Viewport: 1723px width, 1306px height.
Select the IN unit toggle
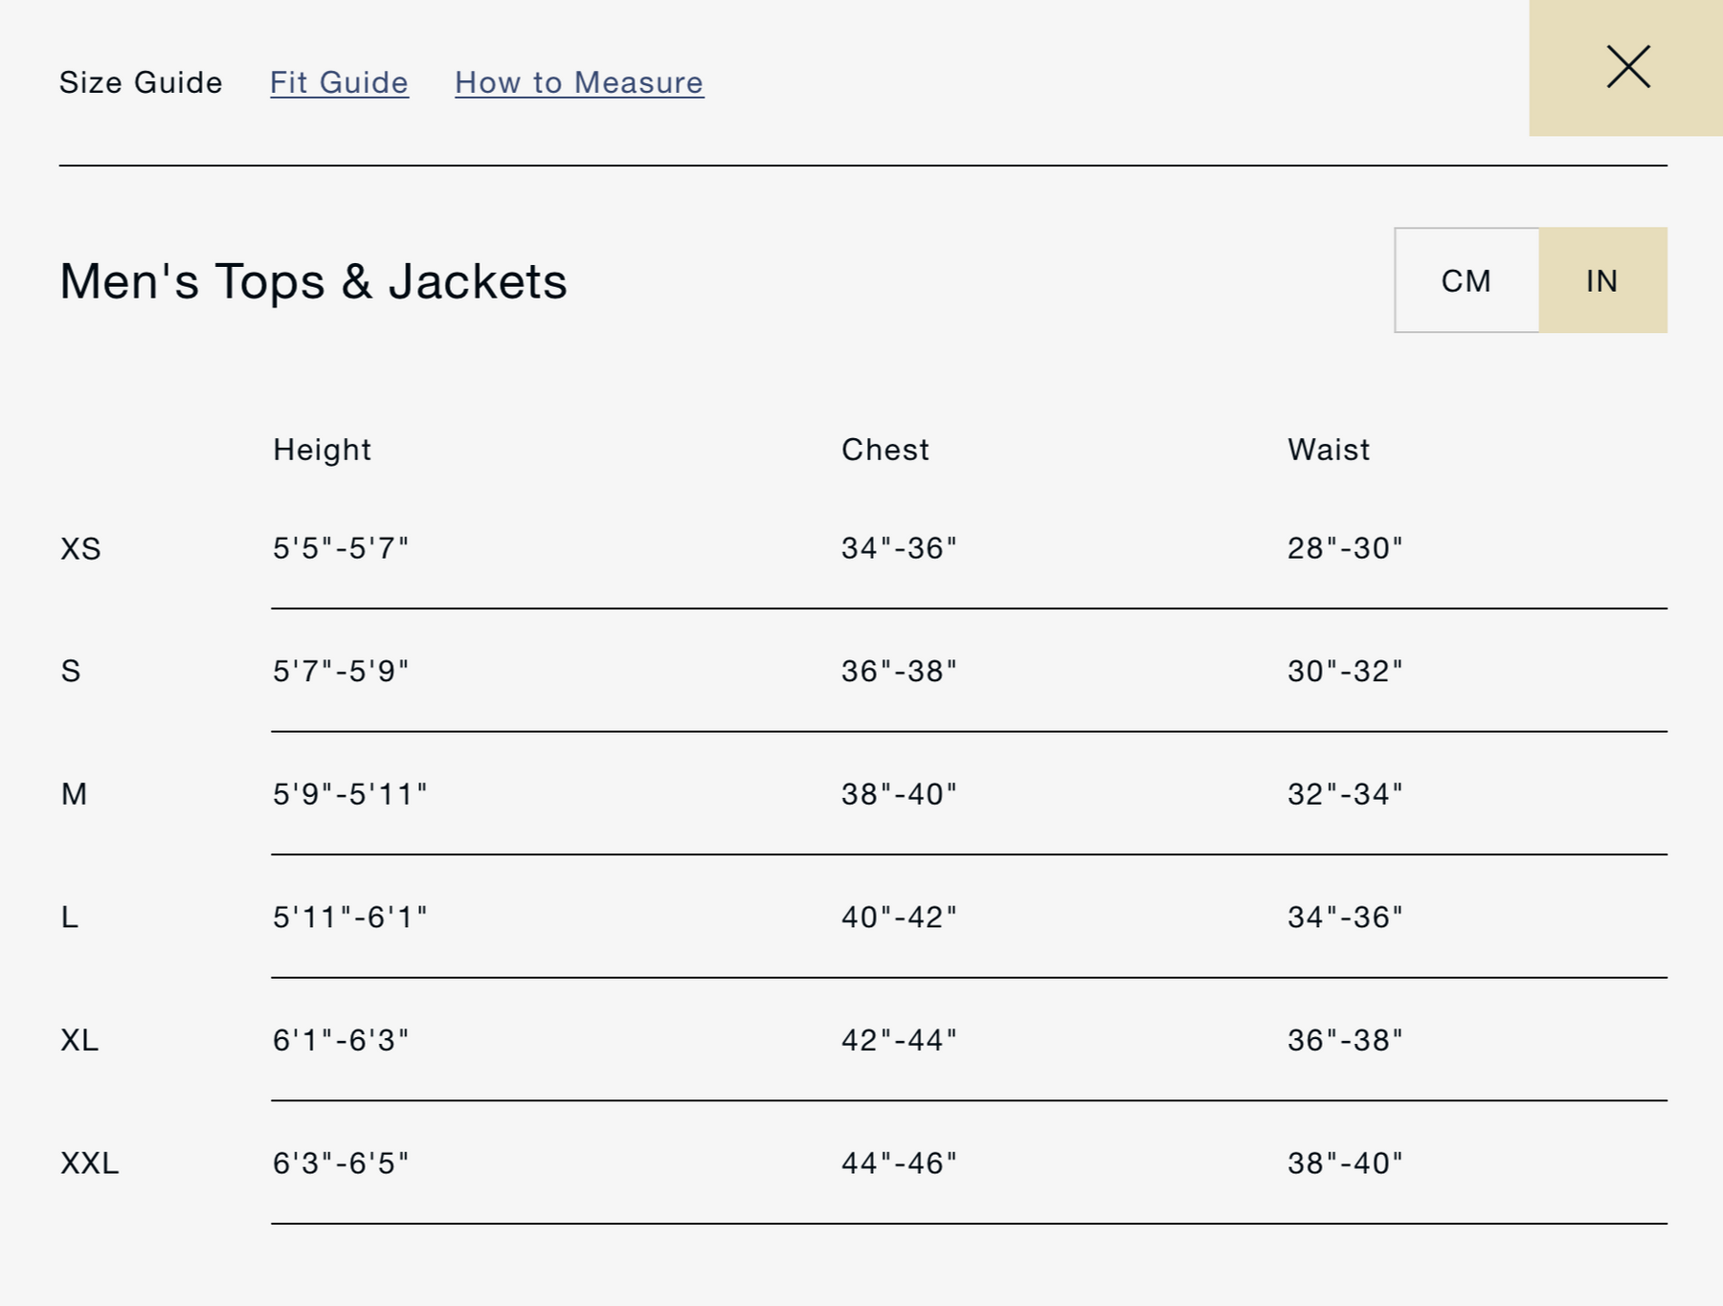[x=1601, y=280]
